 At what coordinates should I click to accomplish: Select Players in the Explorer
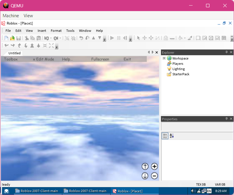click(x=178, y=64)
